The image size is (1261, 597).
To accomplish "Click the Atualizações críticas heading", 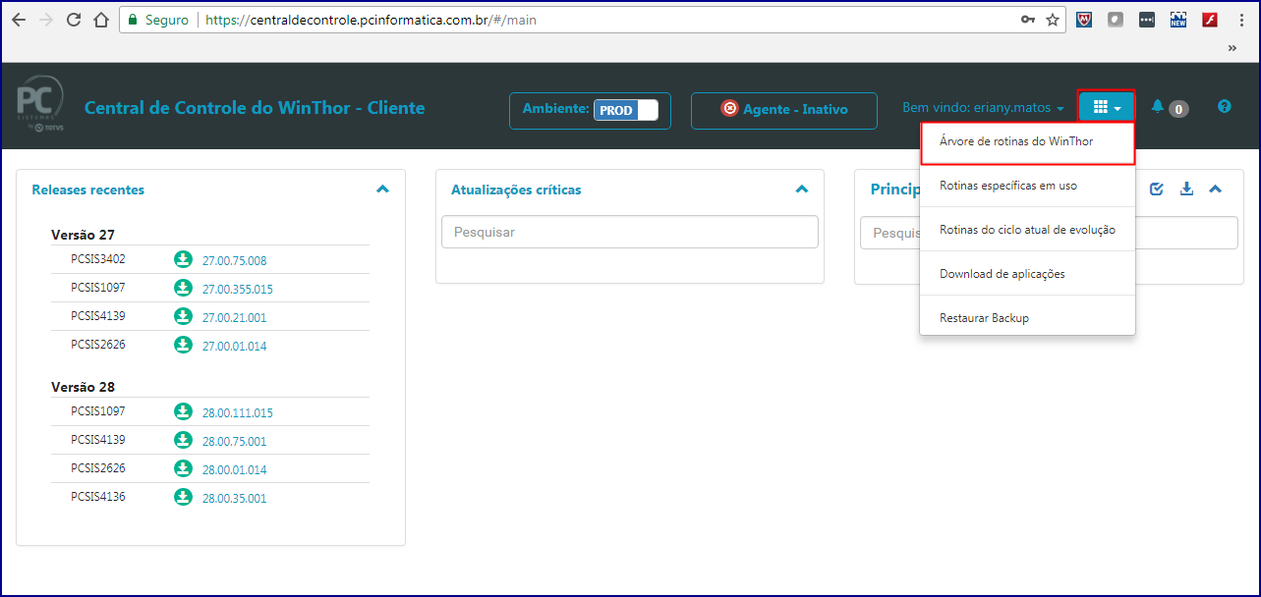I will point(516,190).
